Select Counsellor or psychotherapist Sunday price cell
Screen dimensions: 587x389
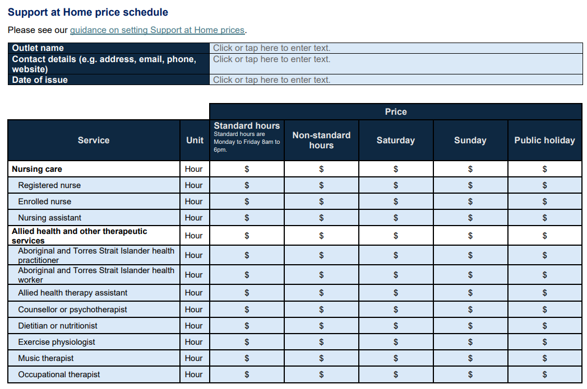point(470,310)
